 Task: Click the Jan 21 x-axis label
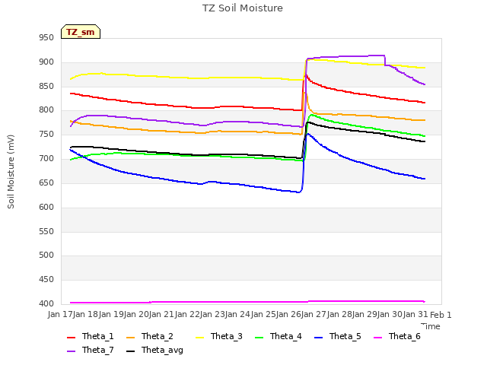pos(161,315)
